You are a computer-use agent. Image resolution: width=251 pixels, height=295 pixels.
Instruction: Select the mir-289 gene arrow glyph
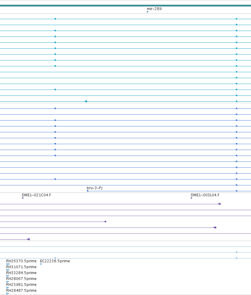click(148, 12)
